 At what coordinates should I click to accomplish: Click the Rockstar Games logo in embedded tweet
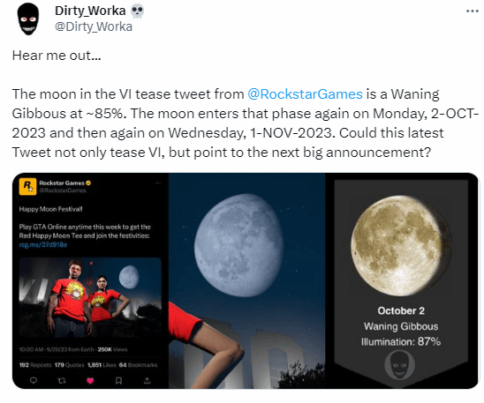click(x=27, y=186)
